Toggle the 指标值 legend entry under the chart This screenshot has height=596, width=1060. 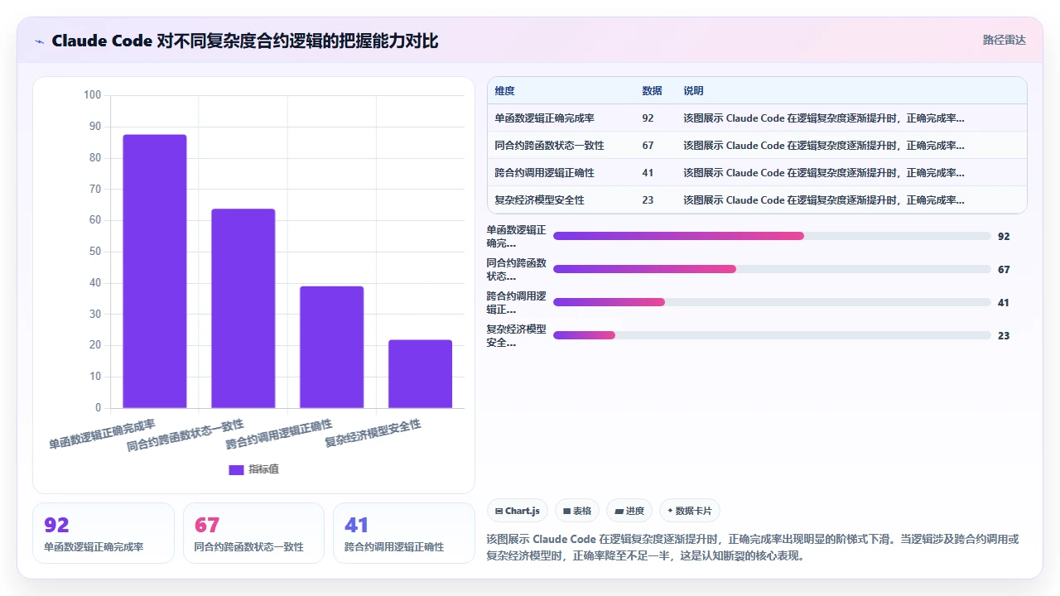(x=253, y=469)
